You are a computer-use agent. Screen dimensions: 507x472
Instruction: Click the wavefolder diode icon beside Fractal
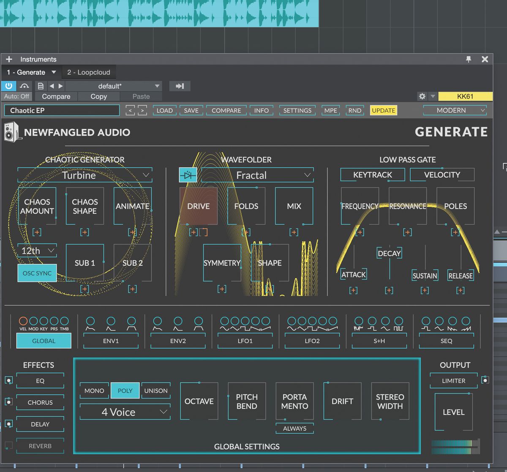click(x=188, y=175)
